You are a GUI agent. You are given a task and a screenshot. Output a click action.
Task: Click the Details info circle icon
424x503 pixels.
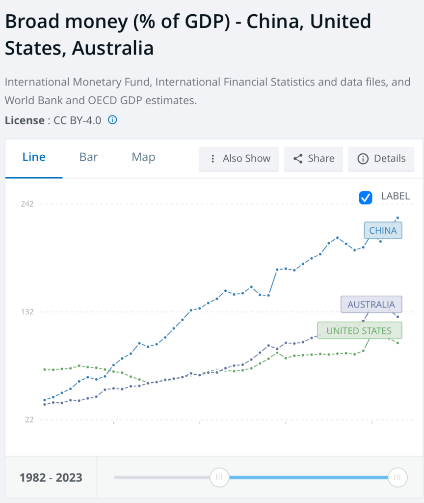coord(363,159)
